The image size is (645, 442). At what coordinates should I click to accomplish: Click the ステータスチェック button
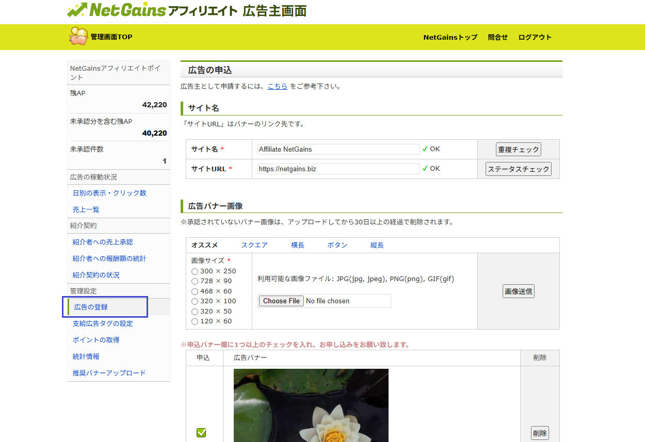click(518, 169)
